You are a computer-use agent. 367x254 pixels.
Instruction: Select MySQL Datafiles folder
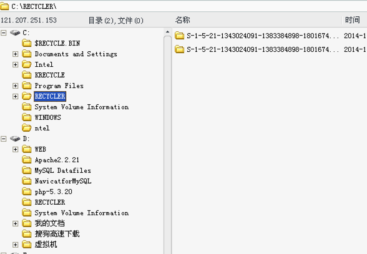pos(62,170)
